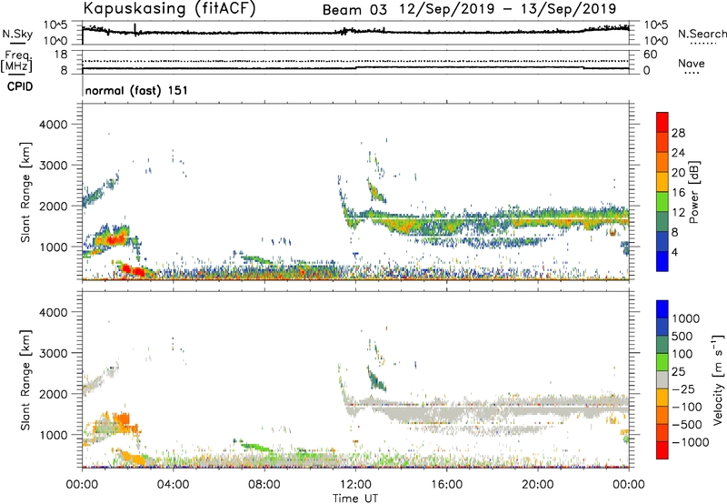Click the 'Beam 03' label
This screenshot has width=727, height=504.
tap(354, 10)
